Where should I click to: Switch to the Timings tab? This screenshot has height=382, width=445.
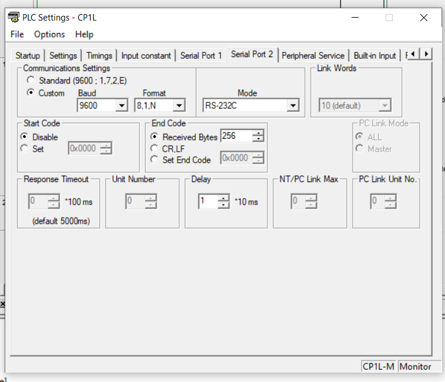[x=99, y=56]
